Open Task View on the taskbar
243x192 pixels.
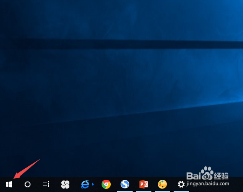pos(46,184)
